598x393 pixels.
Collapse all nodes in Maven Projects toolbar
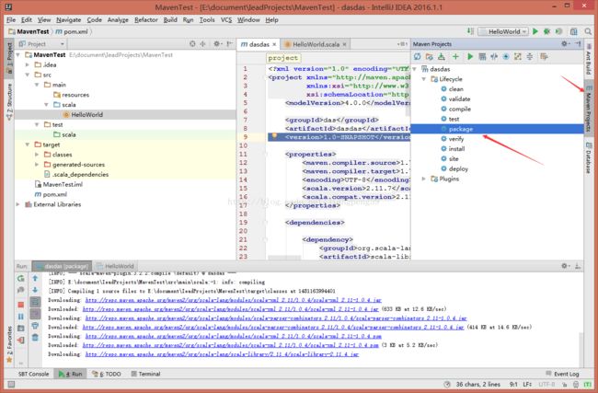[x=530, y=56]
